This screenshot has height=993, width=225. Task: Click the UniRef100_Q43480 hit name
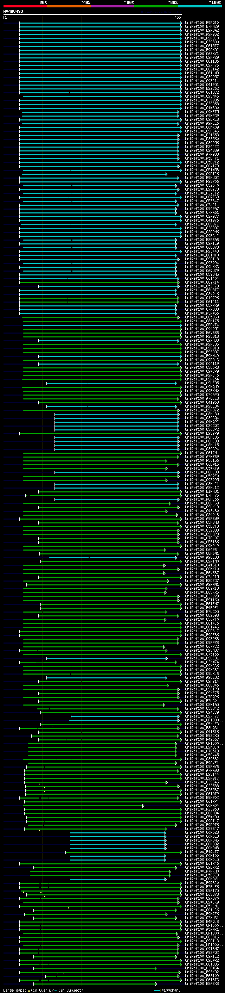[202, 511]
